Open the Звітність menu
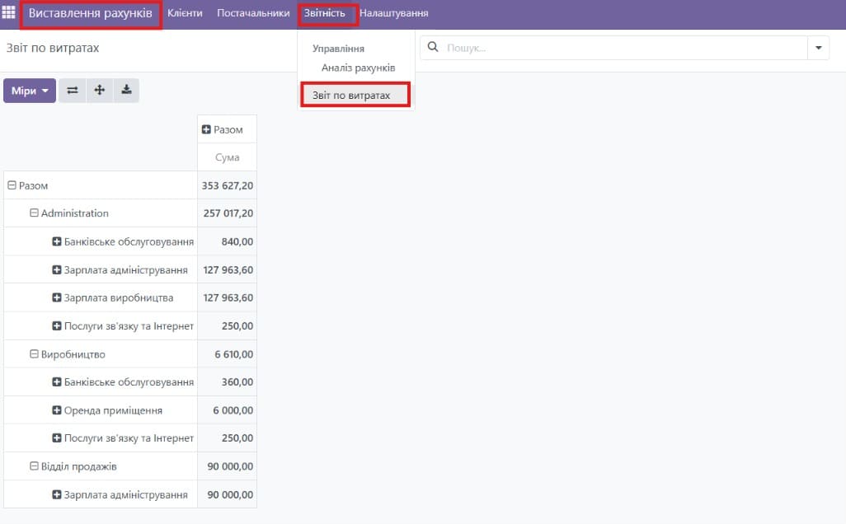846x524 pixels. (324, 13)
